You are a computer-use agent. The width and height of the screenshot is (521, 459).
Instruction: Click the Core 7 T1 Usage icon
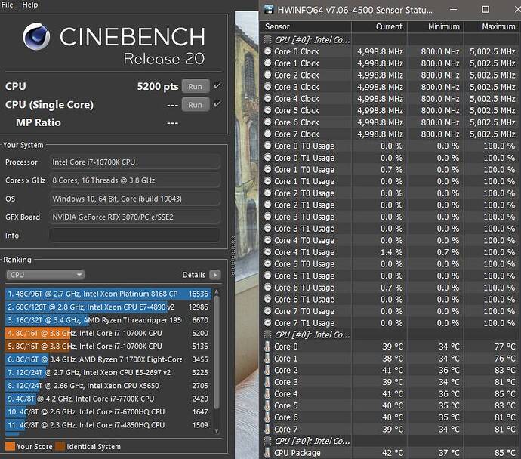point(267,322)
